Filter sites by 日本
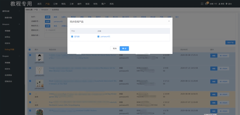The image size is (240, 115). [x=135, y=17]
